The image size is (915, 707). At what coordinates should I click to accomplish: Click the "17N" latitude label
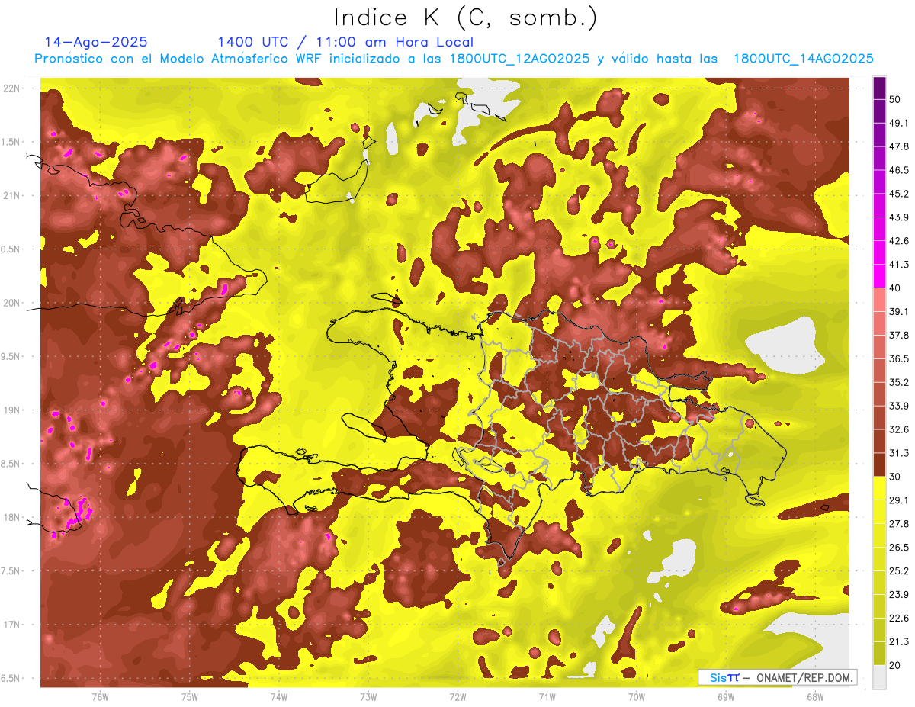(12, 625)
